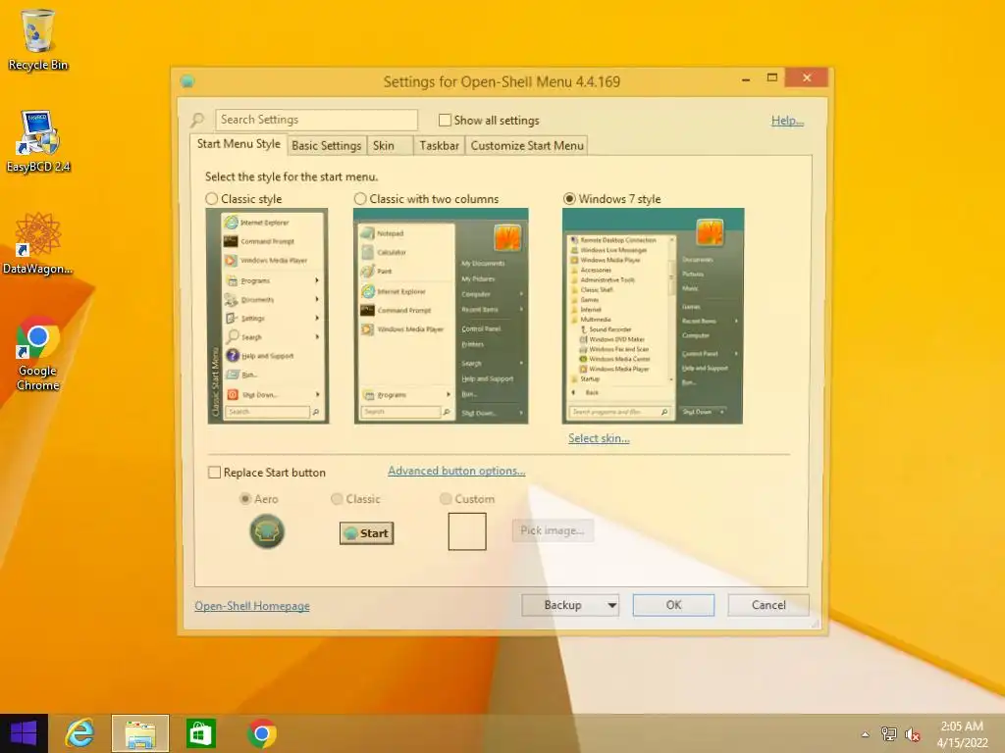
Task: Open Google Chrome desktop shortcut
Action: coord(38,353)
